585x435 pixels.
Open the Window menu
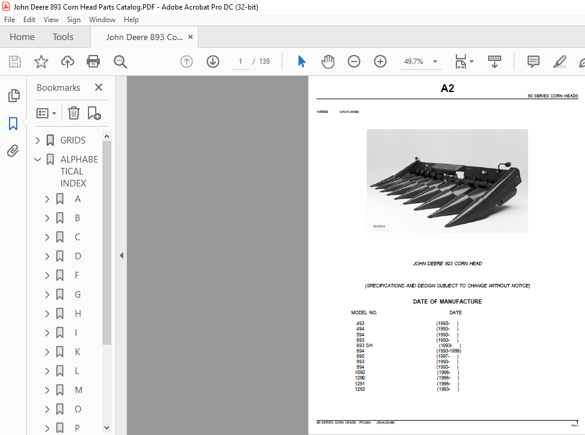pos(102,20)
